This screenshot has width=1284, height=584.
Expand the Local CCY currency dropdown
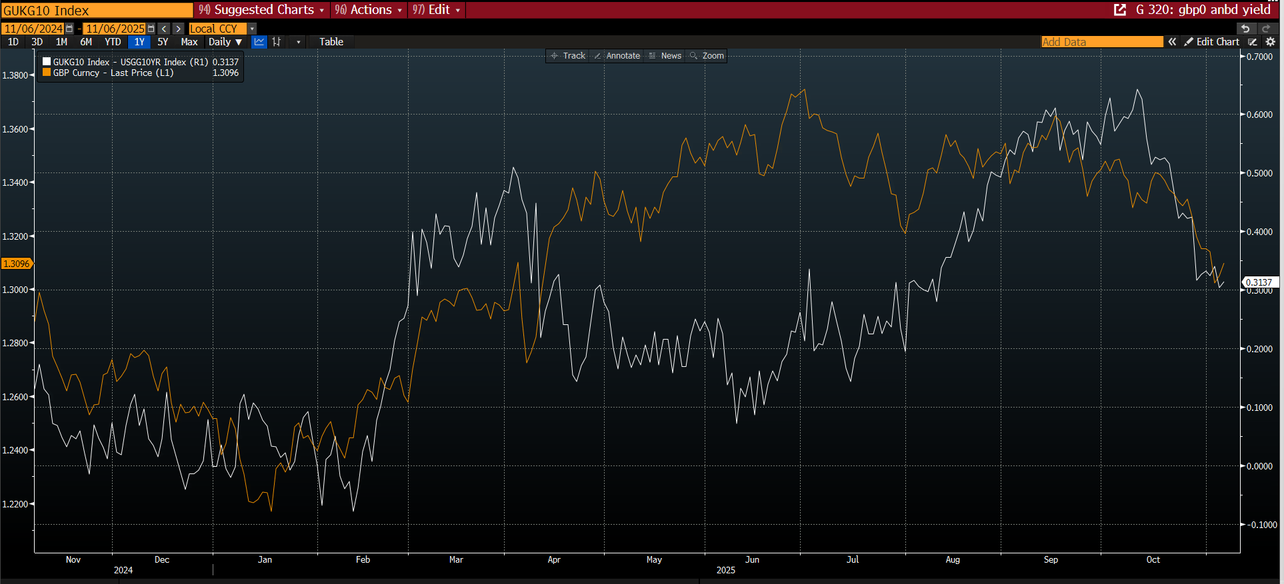252,29
